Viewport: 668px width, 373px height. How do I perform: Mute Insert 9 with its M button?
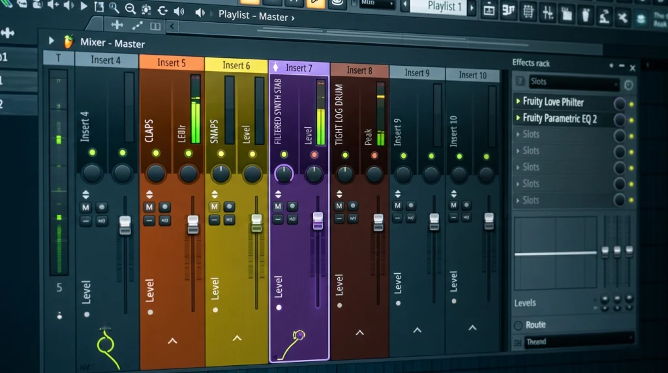pyautogui.click(x=397, y=205)
